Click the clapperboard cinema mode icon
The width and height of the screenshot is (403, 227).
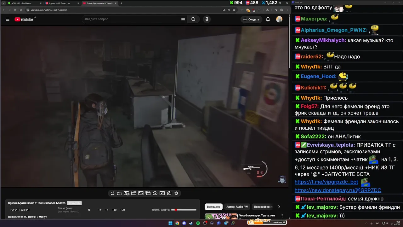pos(134,193)
